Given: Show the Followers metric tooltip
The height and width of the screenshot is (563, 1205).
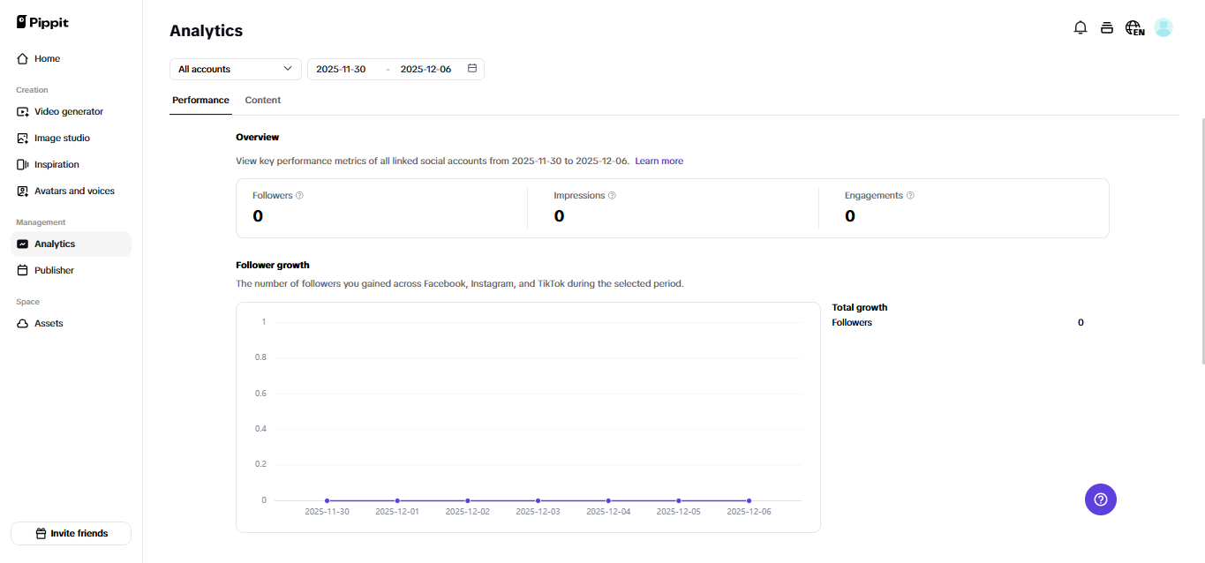Looking at the screenshot, I should (298, 195).
